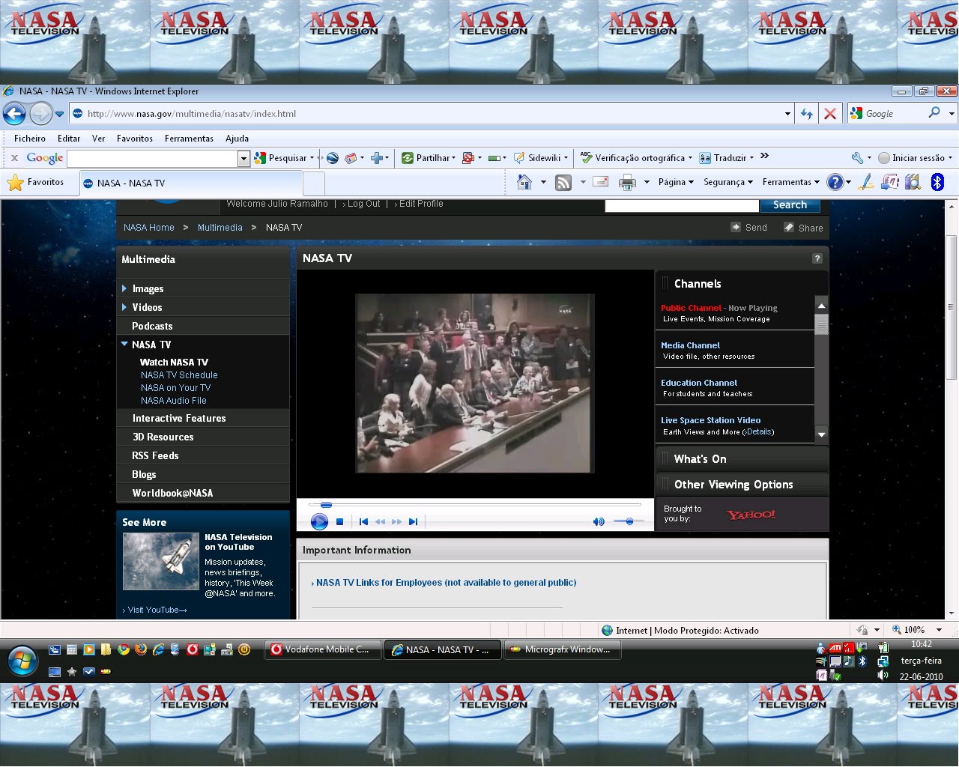Open the Editar menu

click(x=69, y=139)
